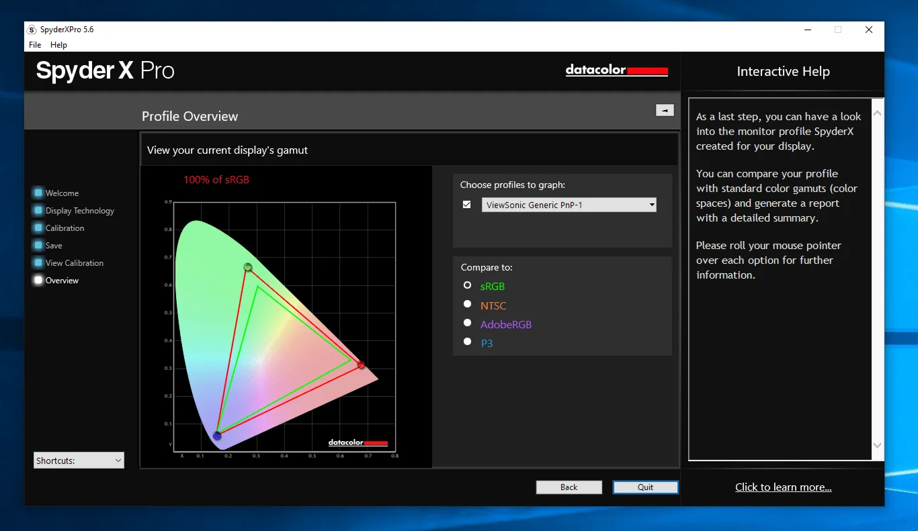This screenshot has height=531, width=918.
Task: Select the AdobeRGB radio button
Action: [468, 323]
